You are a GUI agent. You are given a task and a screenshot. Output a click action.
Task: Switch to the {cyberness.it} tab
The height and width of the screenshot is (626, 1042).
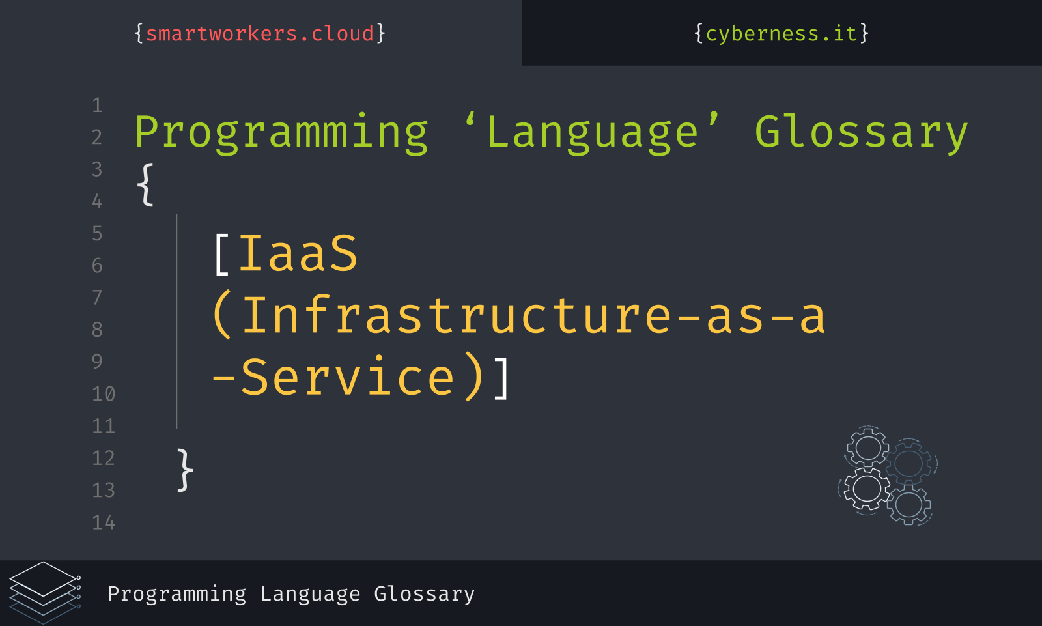point(781,33)
